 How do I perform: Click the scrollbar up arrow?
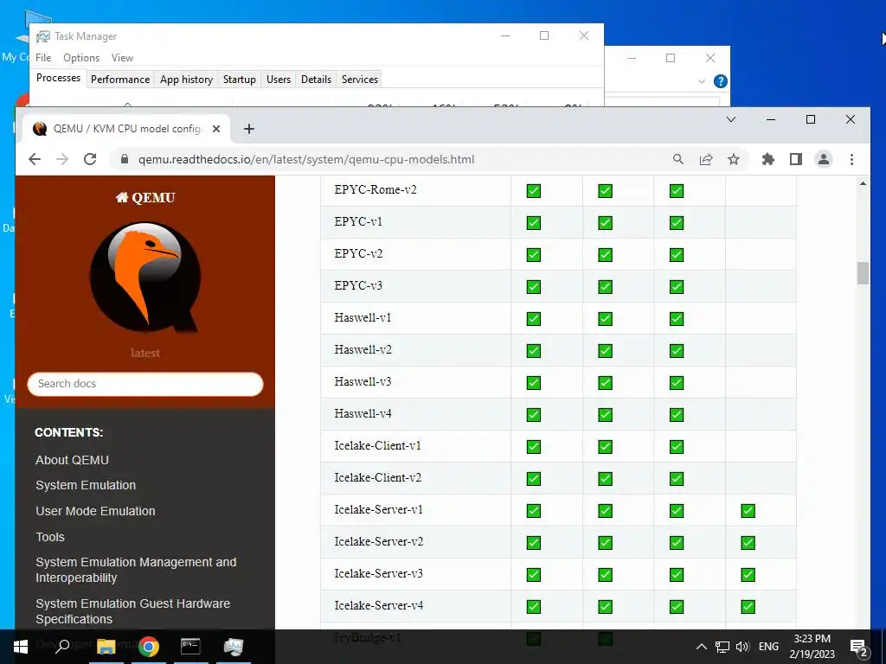[x=863, y=183]
